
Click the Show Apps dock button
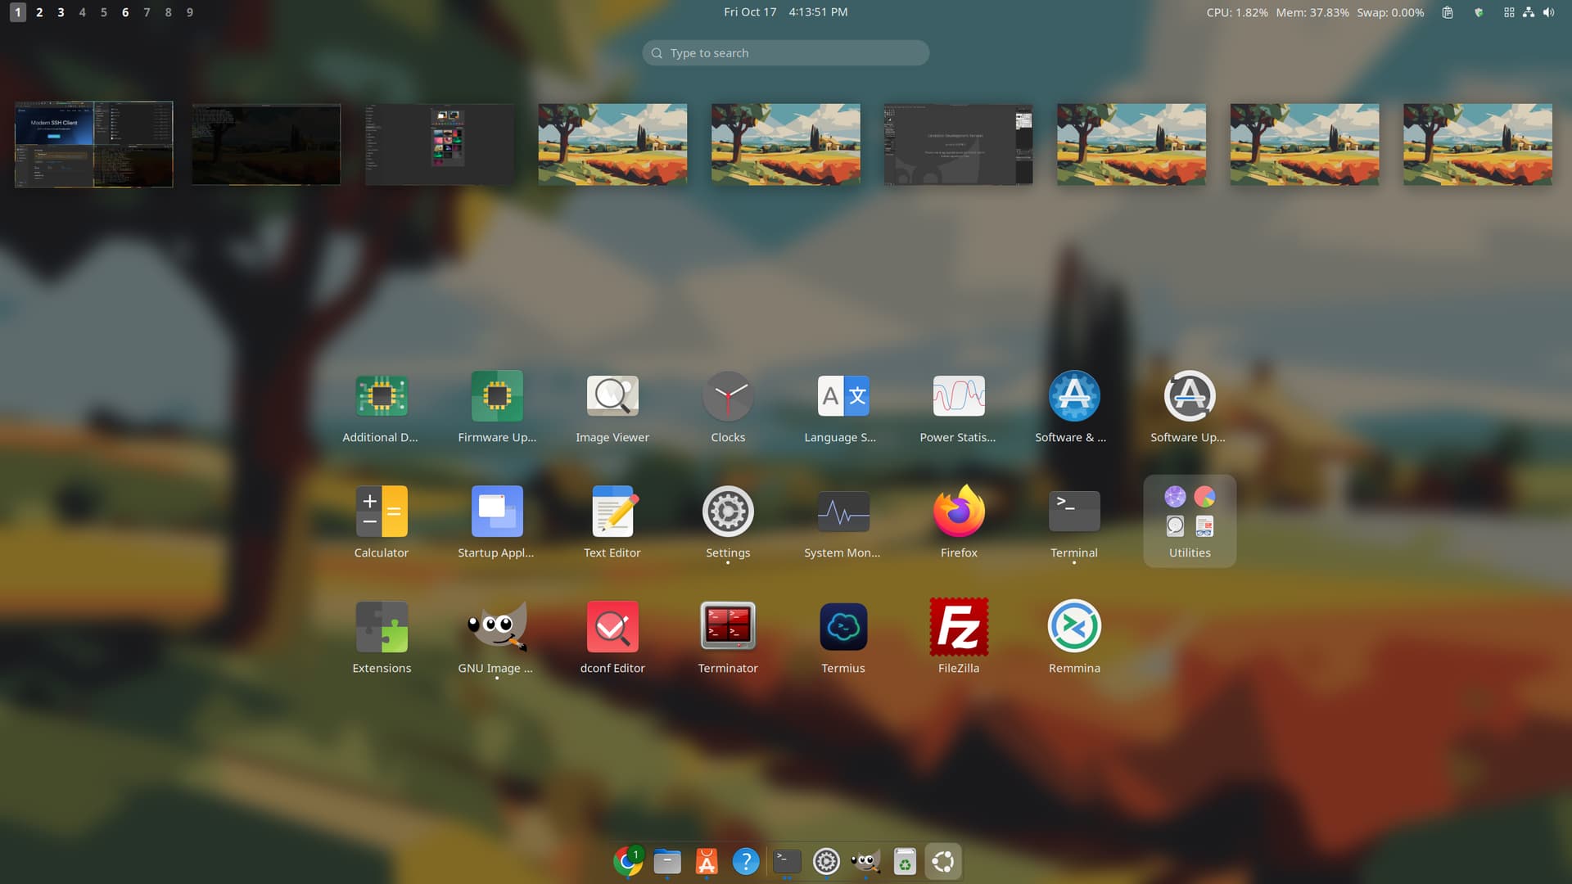click(x=942, y=861)
